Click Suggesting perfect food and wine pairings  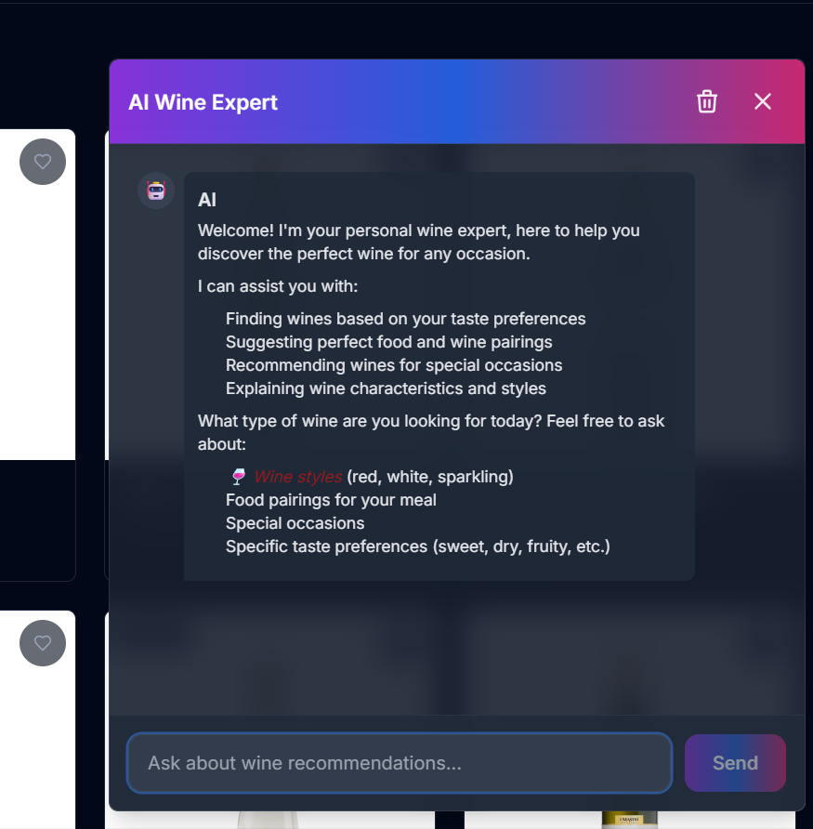tap(389, 342)
